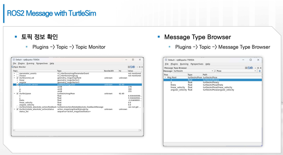Maximize the Message Type Browser rqt window
This screenshot has width=283, height=155.
coord(250,60)
